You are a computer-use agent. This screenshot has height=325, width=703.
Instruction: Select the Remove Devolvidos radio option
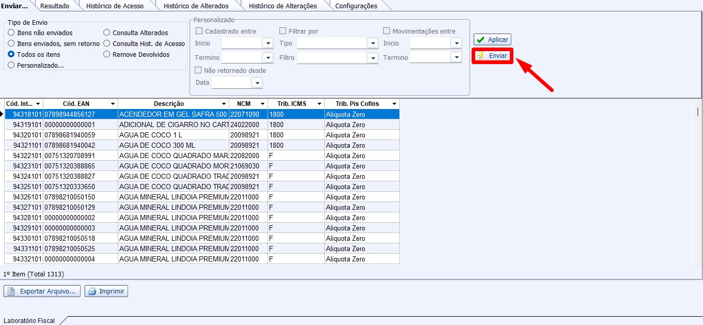pos(107,54)
